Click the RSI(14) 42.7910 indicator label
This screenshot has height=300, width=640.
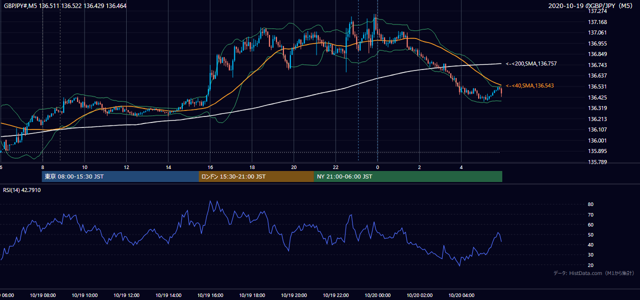(22, 190)
